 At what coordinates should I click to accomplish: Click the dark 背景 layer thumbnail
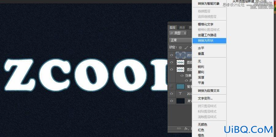[180, 101]
